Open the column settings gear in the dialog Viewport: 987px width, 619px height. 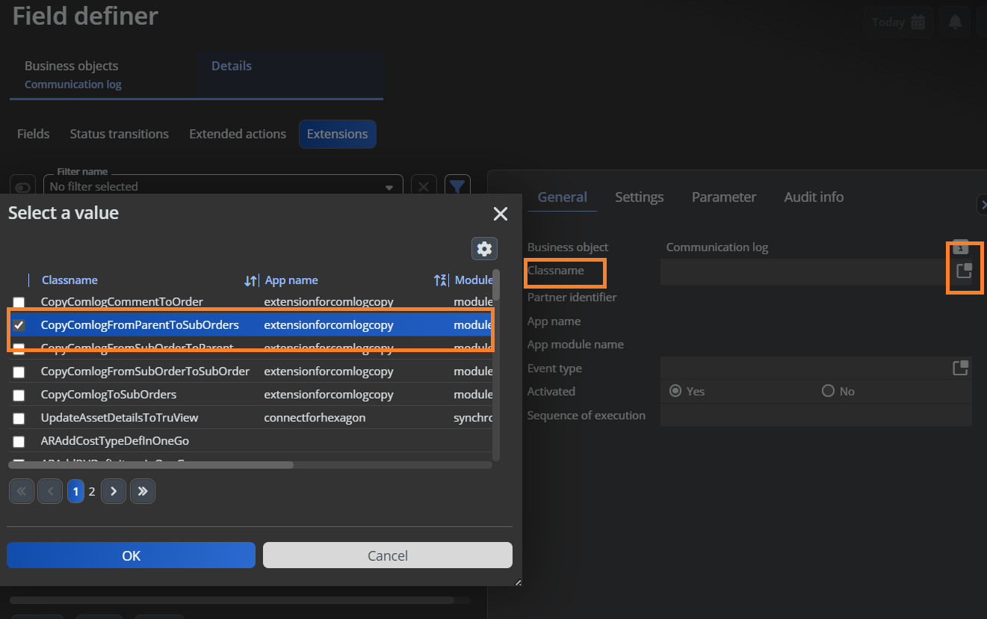pyautogui.click(x=484, y=249)
